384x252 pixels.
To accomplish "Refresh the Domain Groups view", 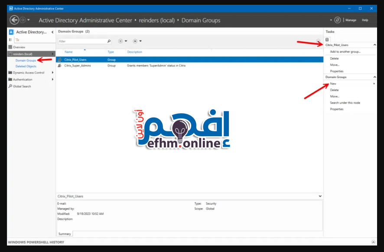I will pyautogui.click(x=338, y=20).
